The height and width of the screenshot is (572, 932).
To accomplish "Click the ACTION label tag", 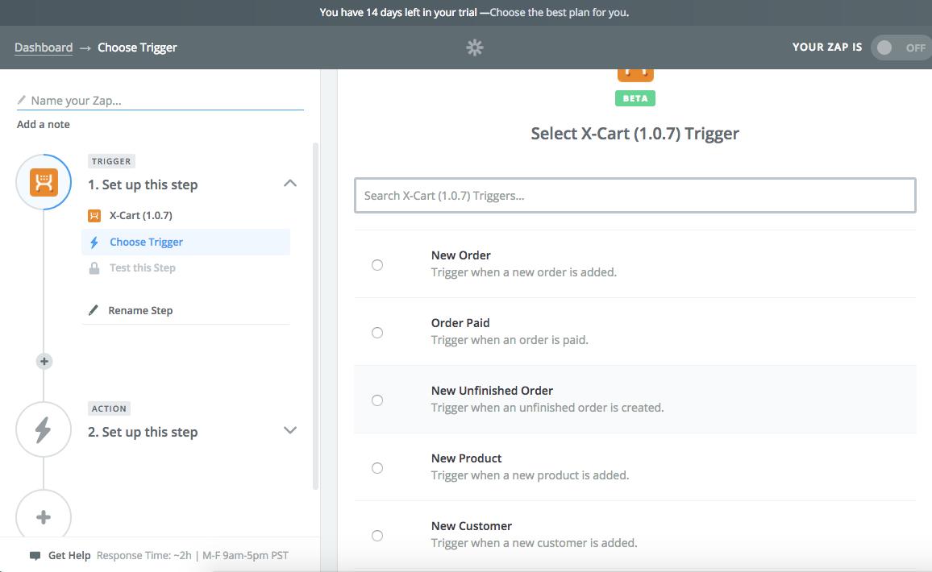I will point(109,408).
